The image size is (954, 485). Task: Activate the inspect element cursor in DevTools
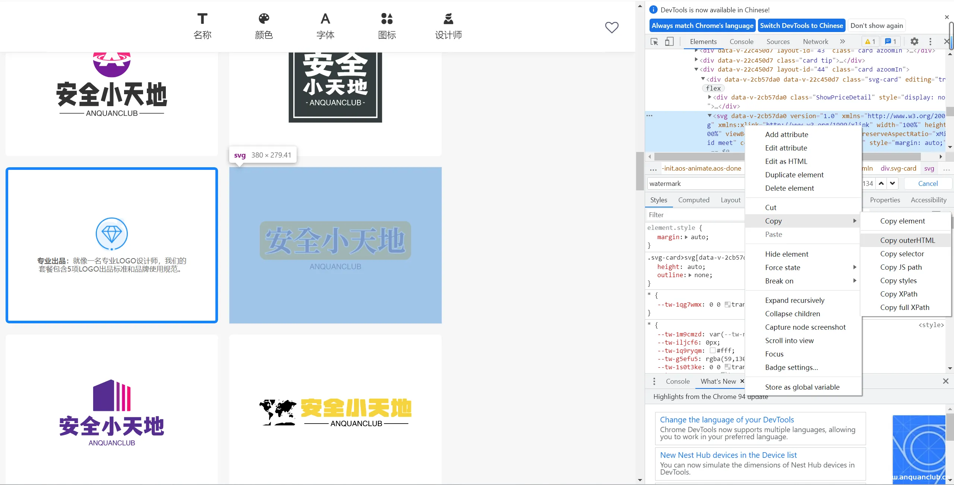click(x=653, y=41)
